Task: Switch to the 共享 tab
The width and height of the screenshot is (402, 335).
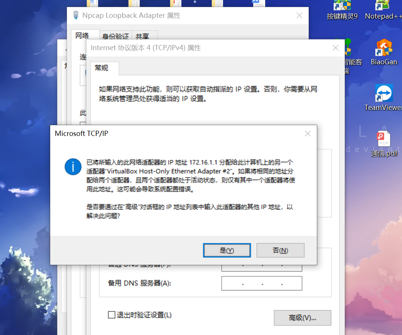Action: pyautogui.click(x=142, y=36)
